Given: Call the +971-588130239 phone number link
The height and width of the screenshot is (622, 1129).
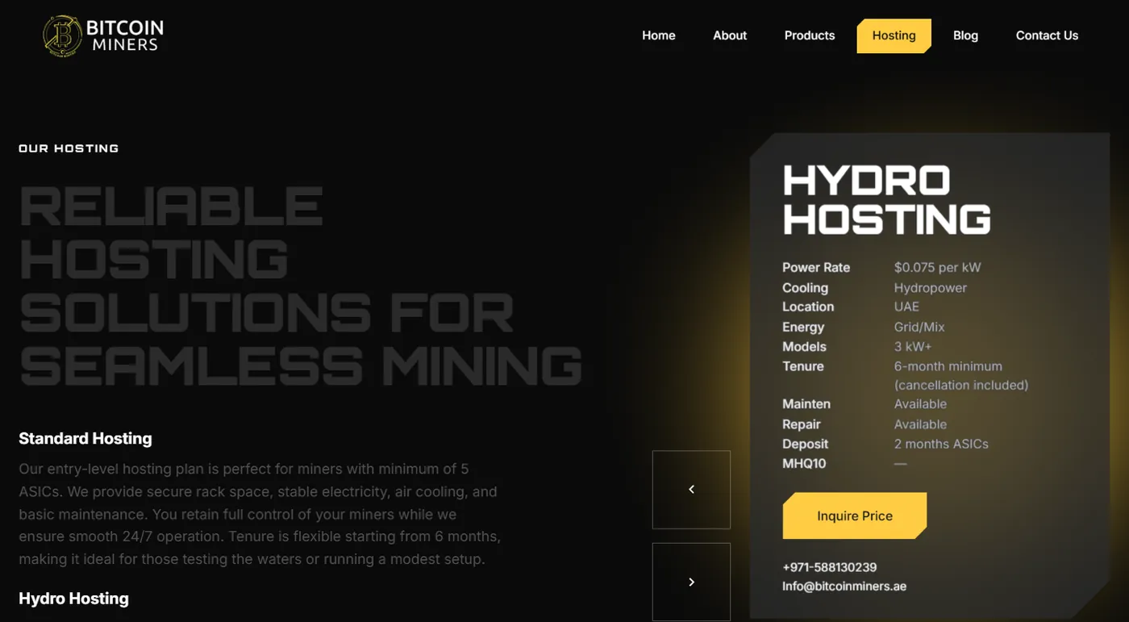Looking at the screenshot, I should tap(829, 567).
